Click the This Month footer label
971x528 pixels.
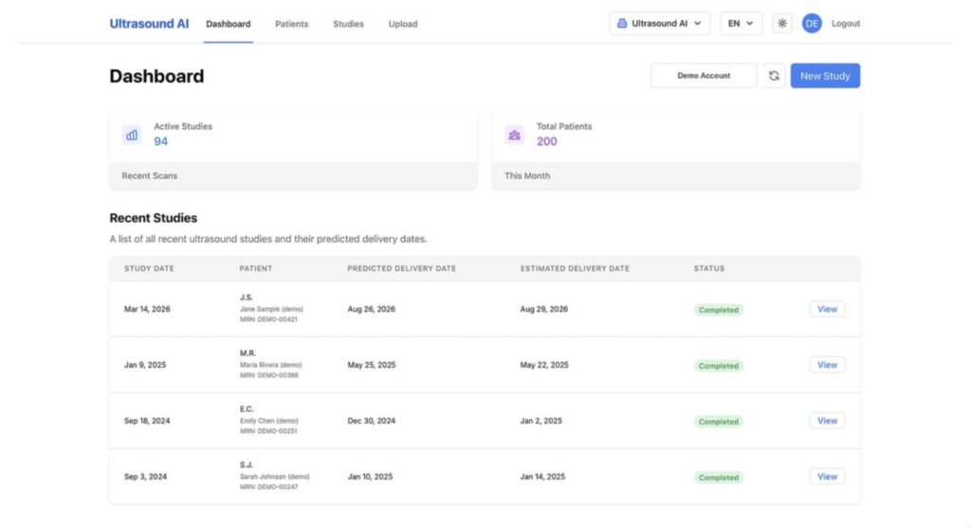pos(527,175)
